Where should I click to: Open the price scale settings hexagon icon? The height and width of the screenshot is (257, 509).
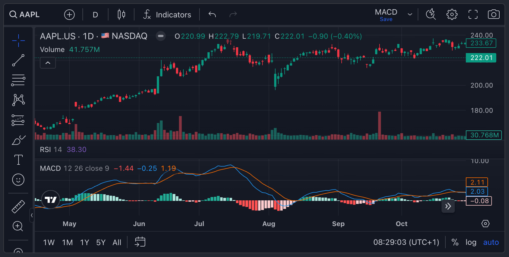486,223
